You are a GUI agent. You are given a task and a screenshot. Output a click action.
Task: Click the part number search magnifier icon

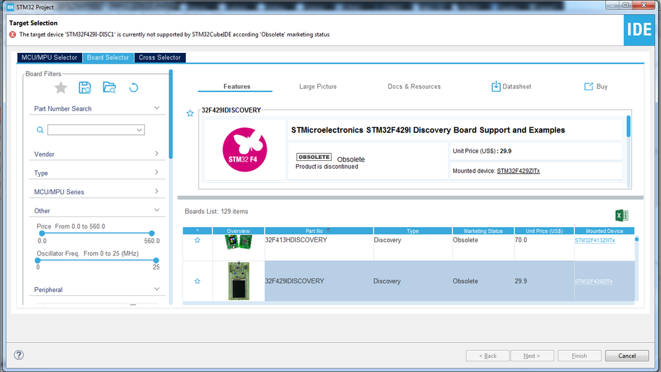[40, 130]
